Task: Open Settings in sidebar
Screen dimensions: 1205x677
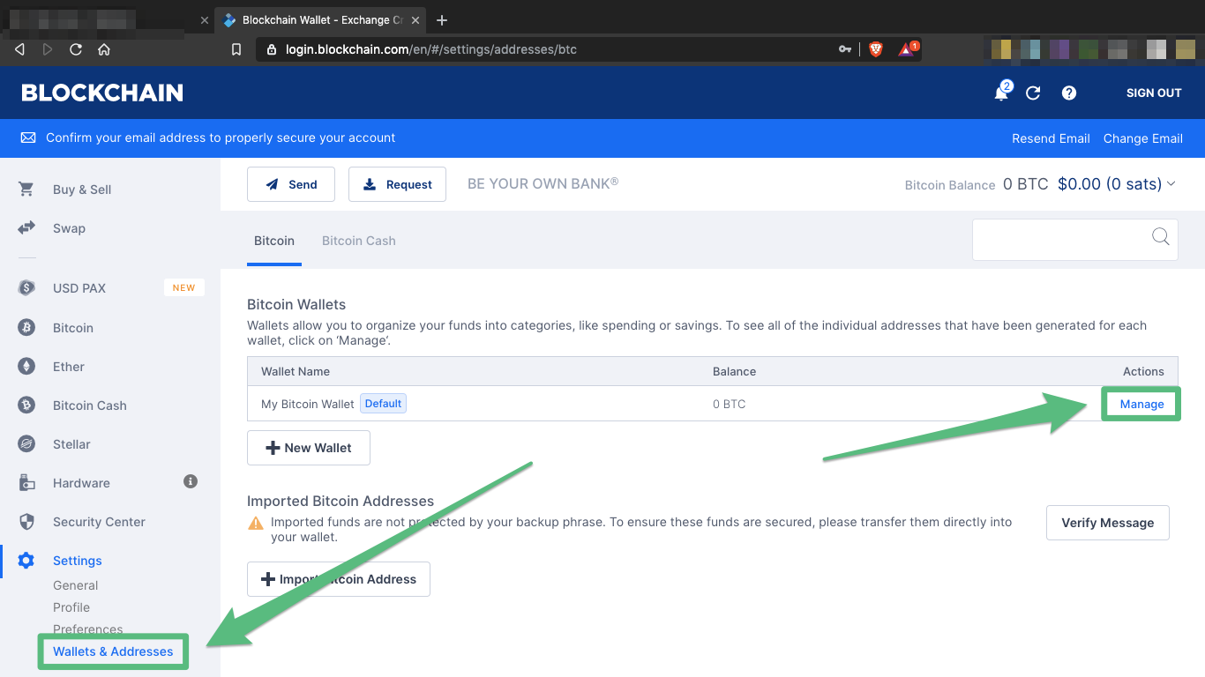Action: pos(78,561)
